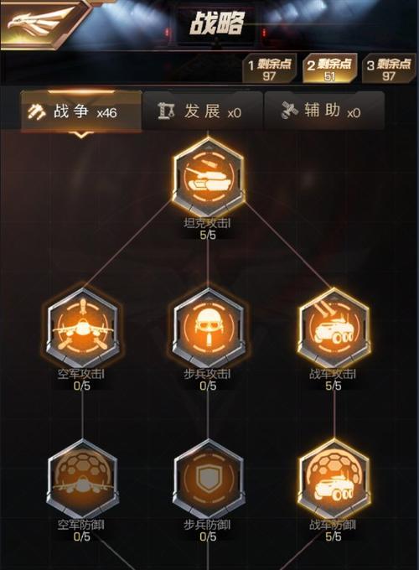The image size is (419, 570).
Task: Switch to the 战争 x46 tab
Action: click(x=81, y=111)
